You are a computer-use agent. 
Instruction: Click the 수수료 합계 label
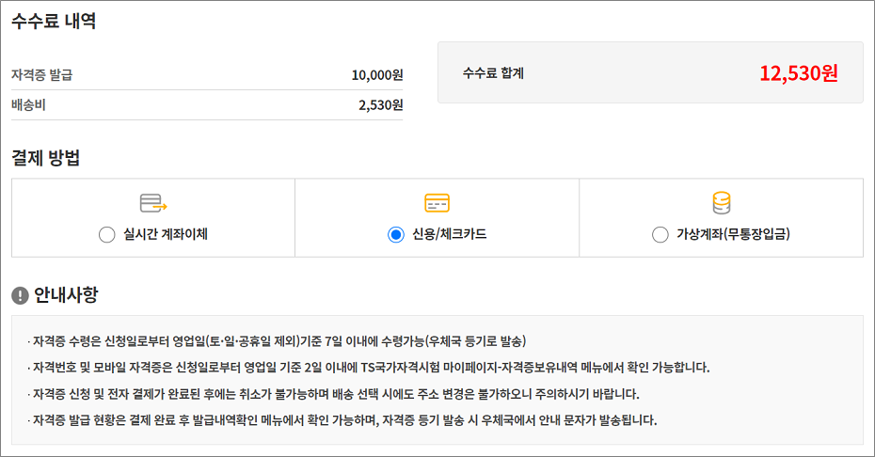[493, 73]
